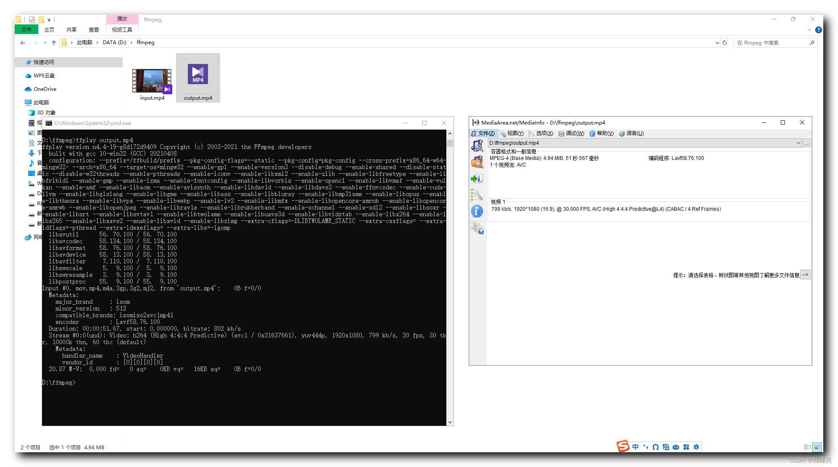
Task: Click quick access properties checkmark icon
Action: [32, 19]
